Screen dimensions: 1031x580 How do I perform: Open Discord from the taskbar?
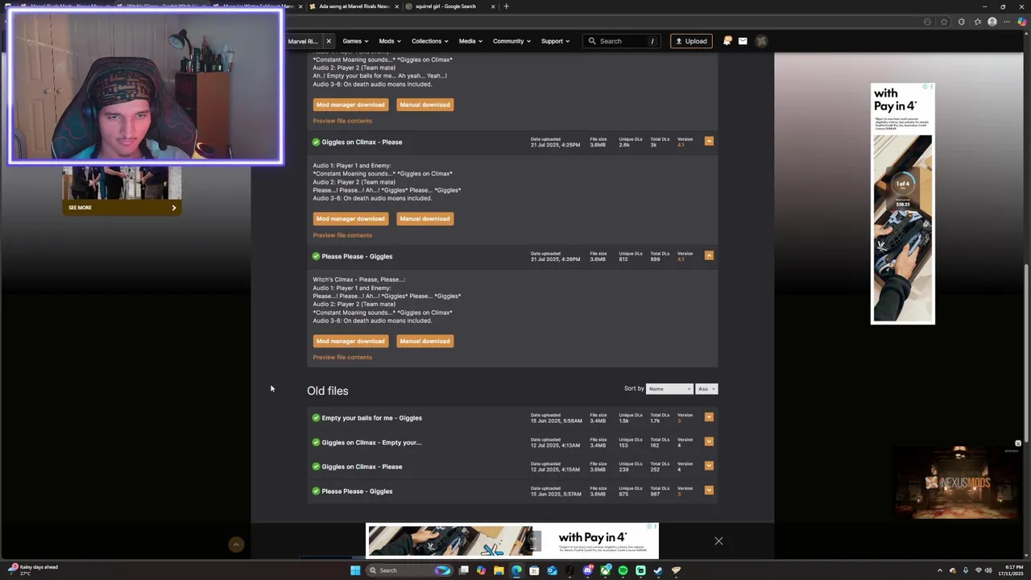[x=588, y=570]
